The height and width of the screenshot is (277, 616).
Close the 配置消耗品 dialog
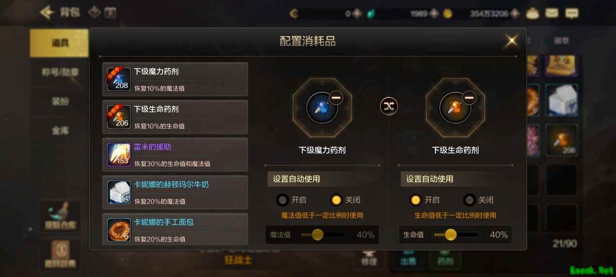tap(511, 41)
